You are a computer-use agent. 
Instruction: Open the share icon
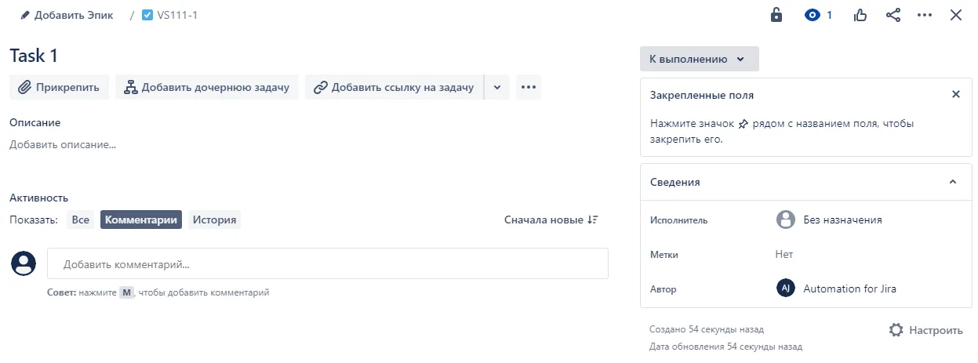pyautogui.click(x=893, y=15)
